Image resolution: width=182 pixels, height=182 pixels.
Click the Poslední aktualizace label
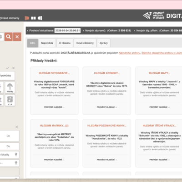click(x=41, y=30)
